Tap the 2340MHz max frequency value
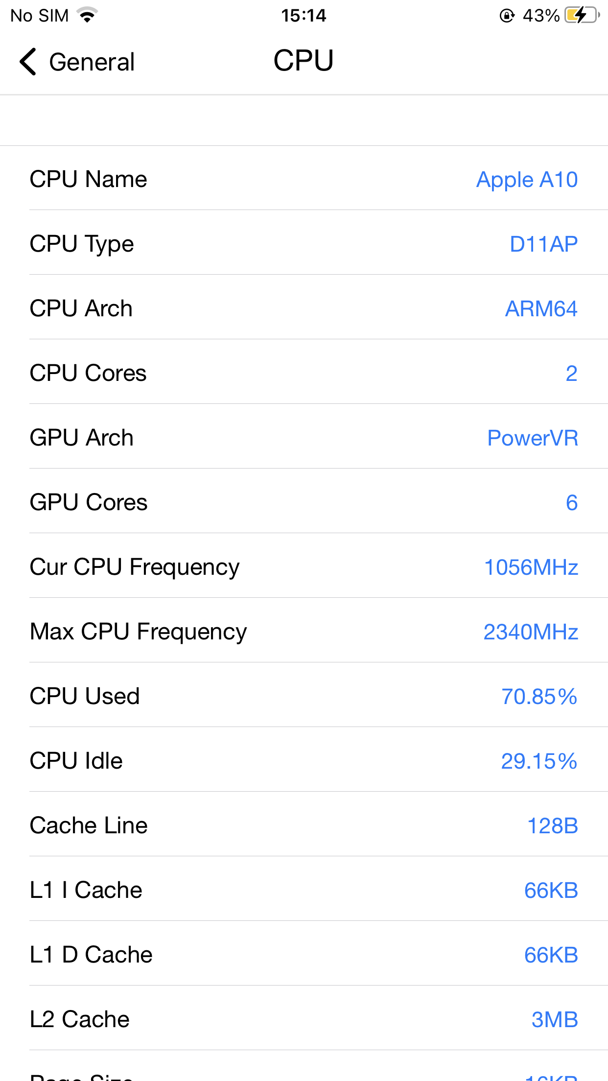Viewport: 608px width, 1081px height. [531, 632]
